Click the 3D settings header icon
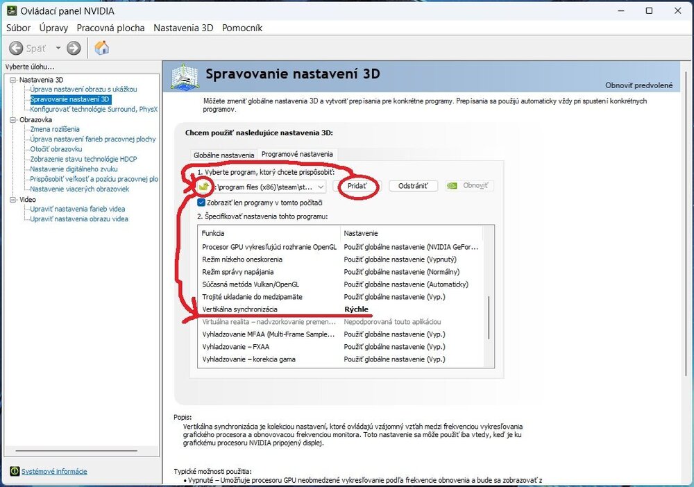 point(185,76)
